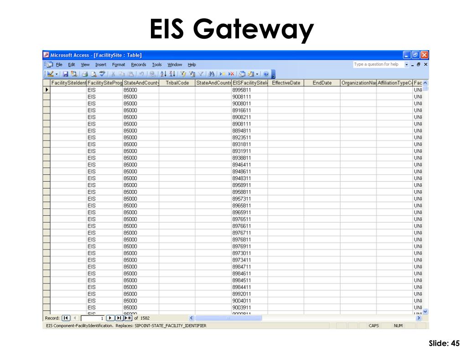Click the cell containing 9008111
Viewport: 467px width, 350px height.
(249, 97)
